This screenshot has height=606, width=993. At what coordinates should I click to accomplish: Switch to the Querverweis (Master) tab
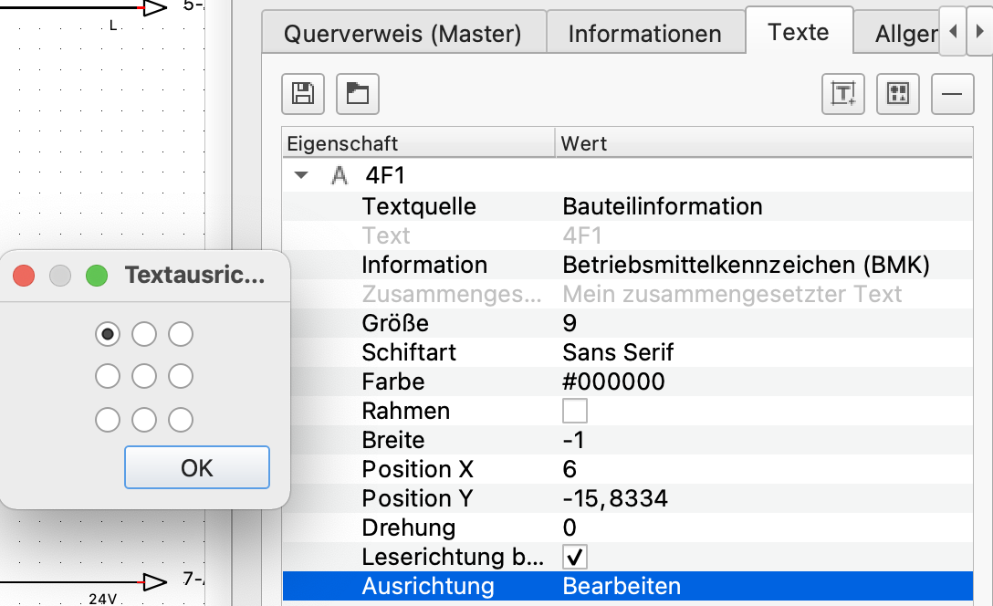click(x=402, y=33)
